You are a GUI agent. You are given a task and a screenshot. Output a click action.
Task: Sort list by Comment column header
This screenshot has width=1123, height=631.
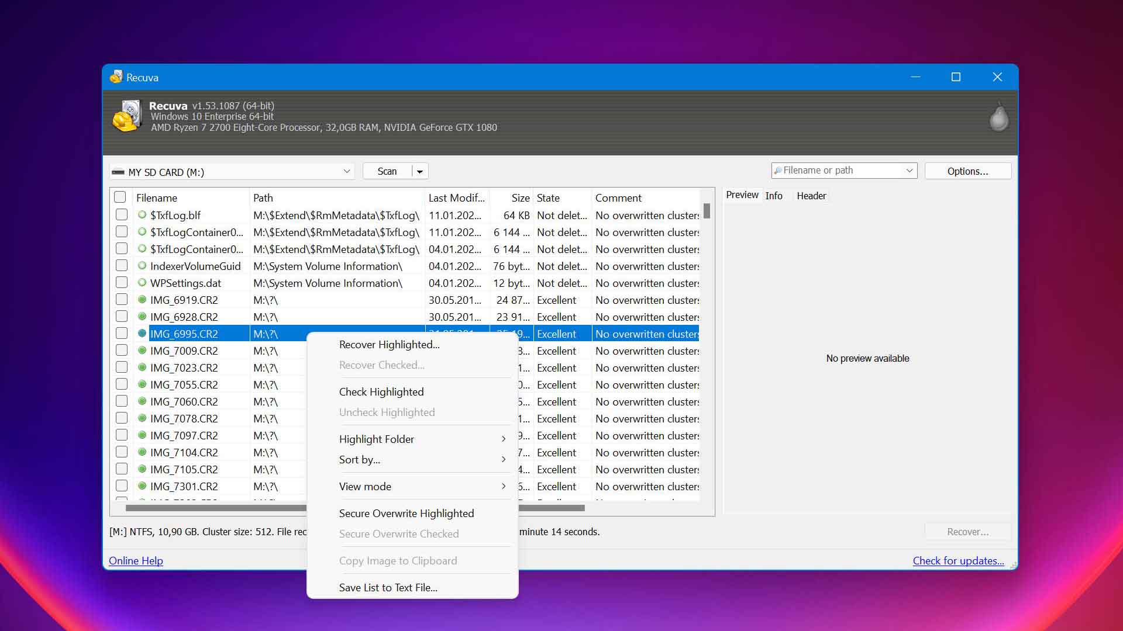(x=646, y=198)
